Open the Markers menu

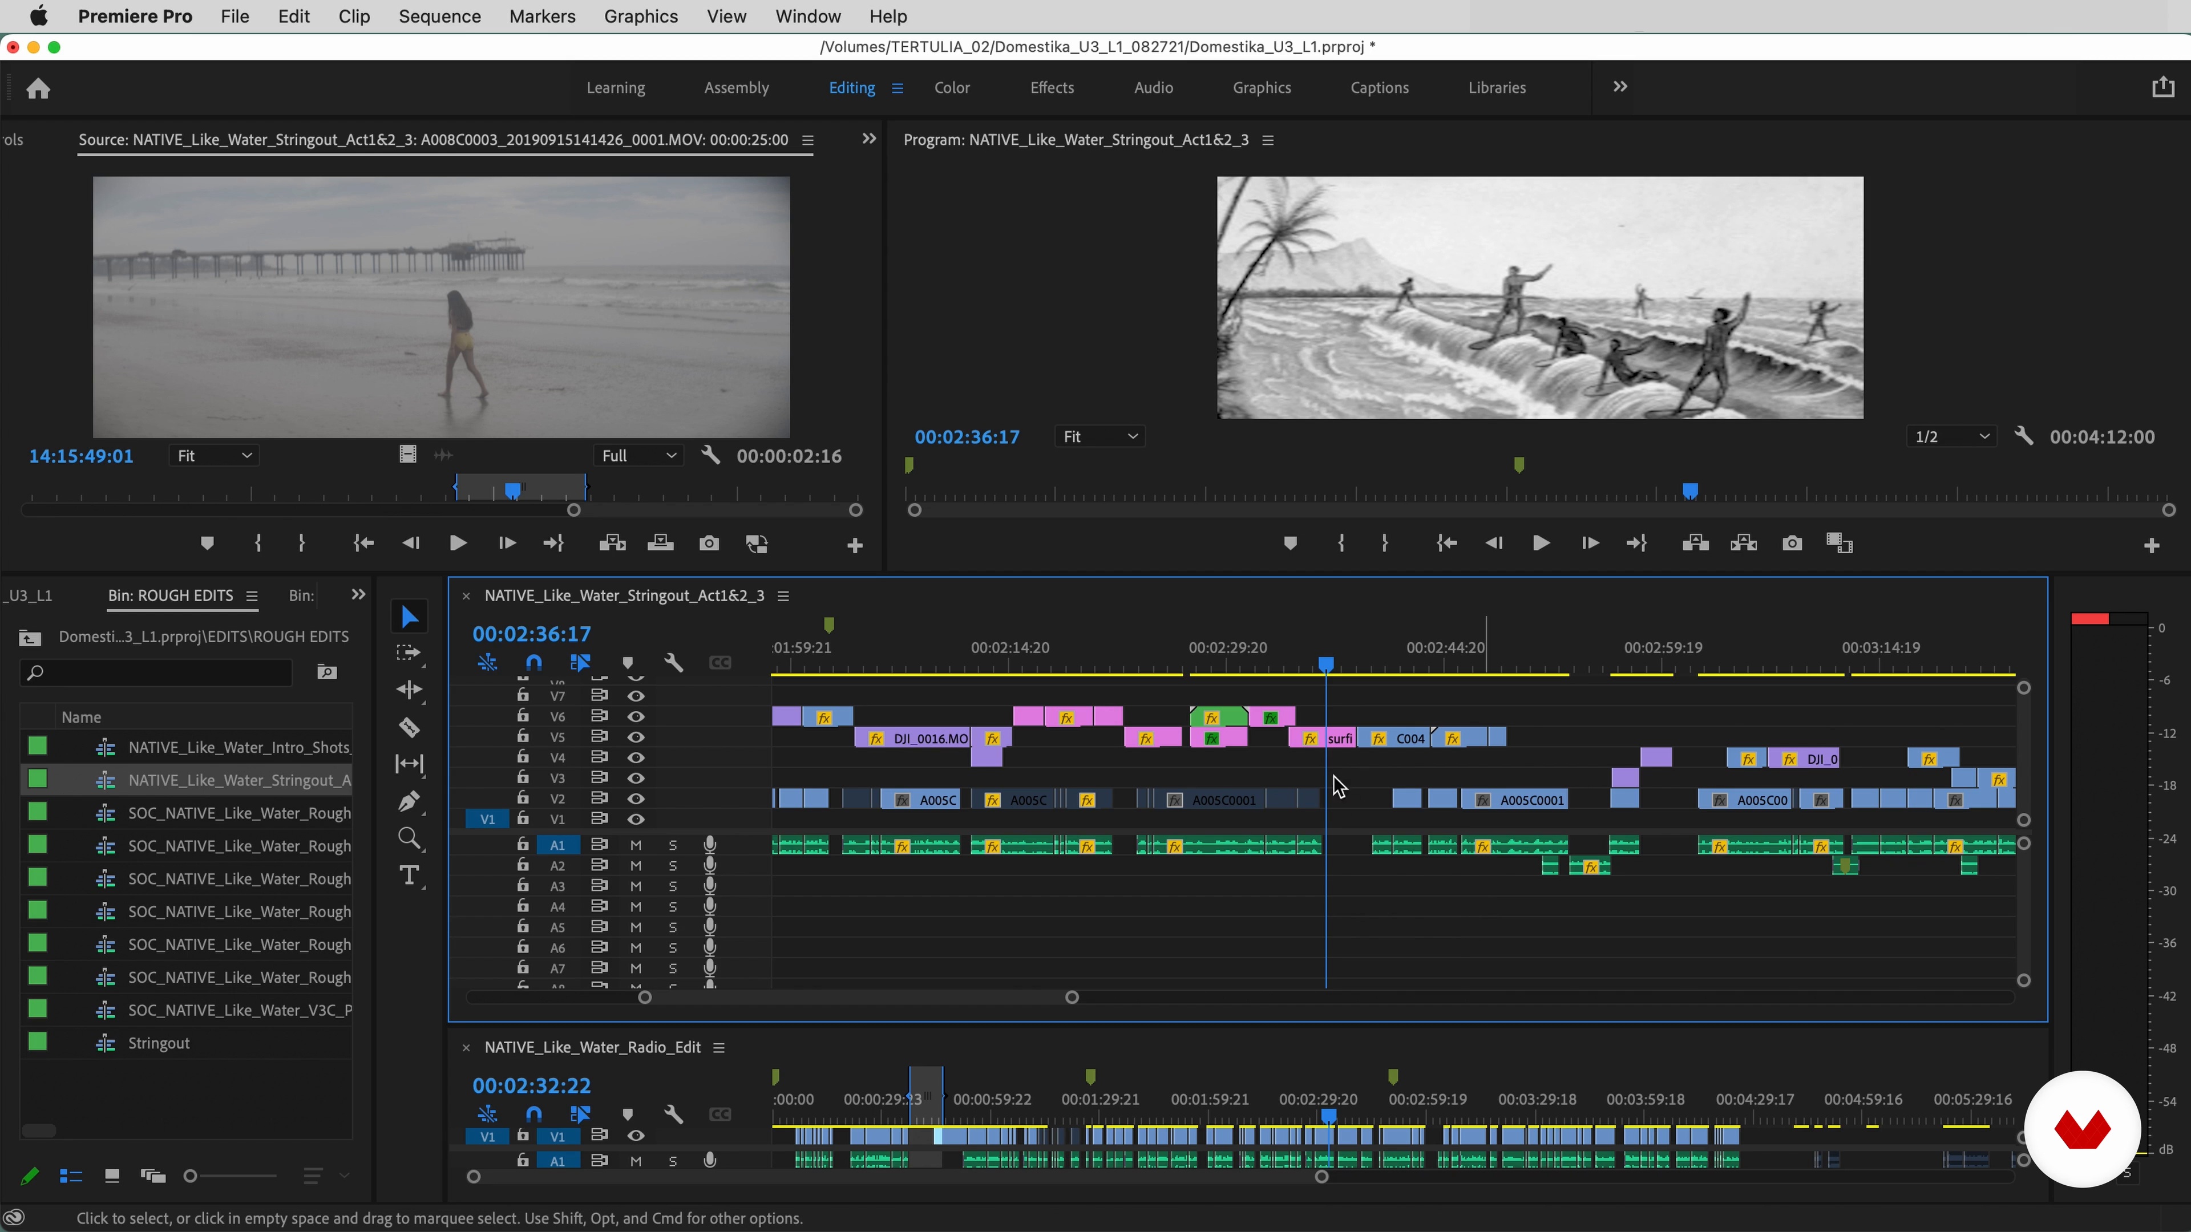tap(542, 16)
